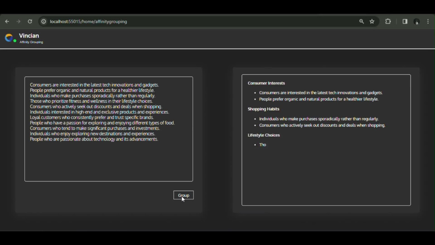Screen dimensions: 435x245
Task: Toggle the browser side panel icon
Action: 405,21
